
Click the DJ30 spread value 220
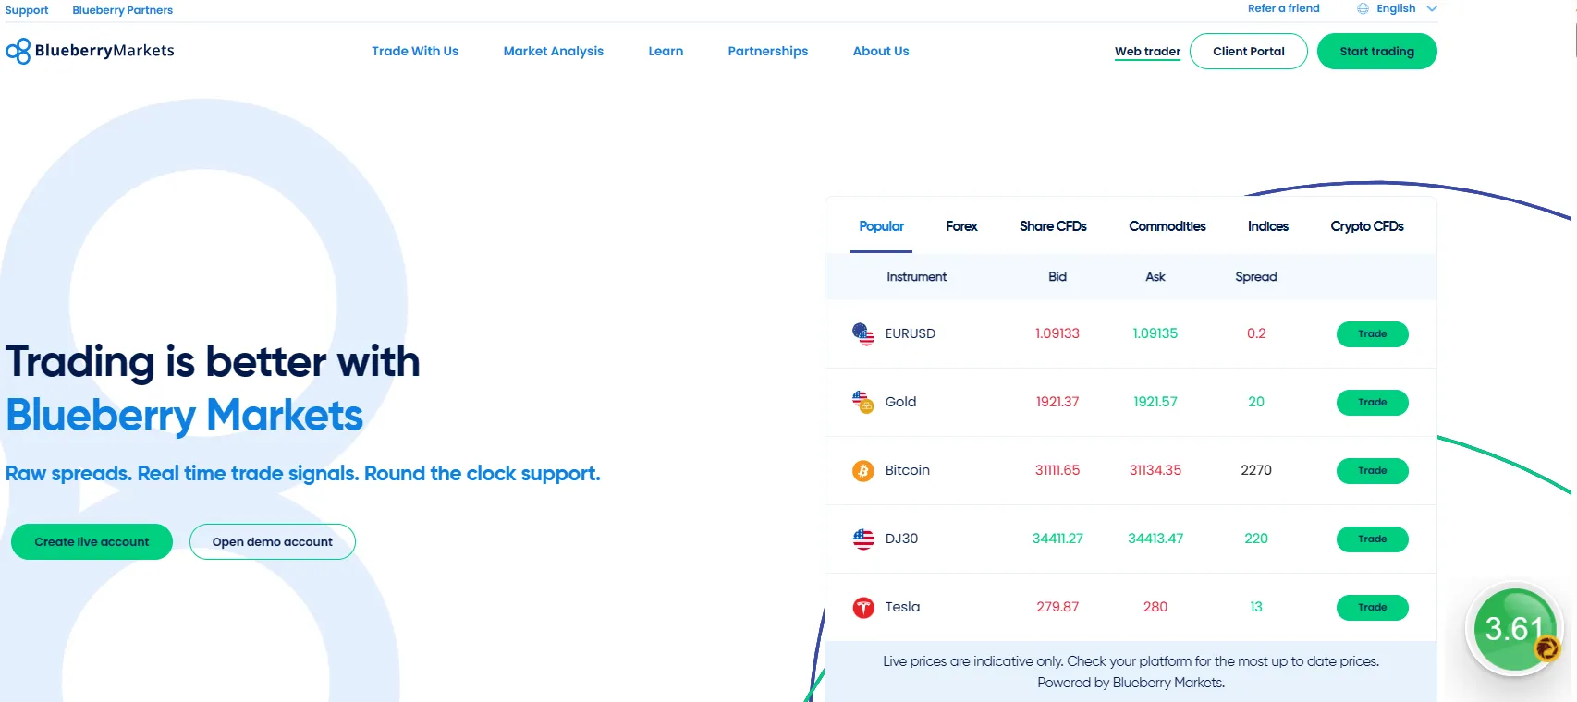point(1255,539)
